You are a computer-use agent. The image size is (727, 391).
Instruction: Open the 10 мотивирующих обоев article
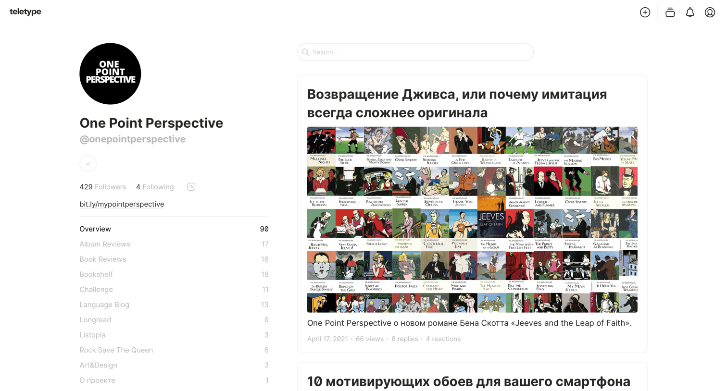click(x=469, y=381)
